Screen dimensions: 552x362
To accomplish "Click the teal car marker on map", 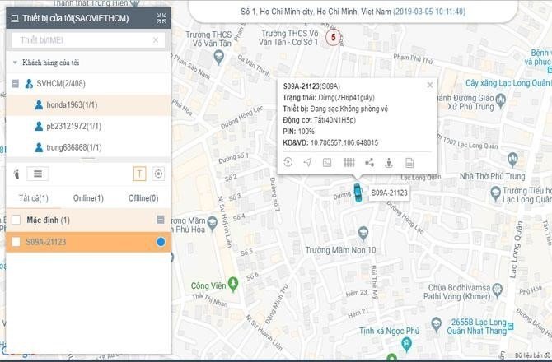I will [357, 193].
